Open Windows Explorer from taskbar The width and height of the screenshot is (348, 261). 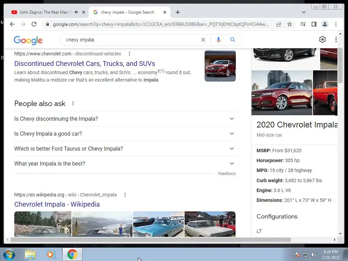point(30,255)
